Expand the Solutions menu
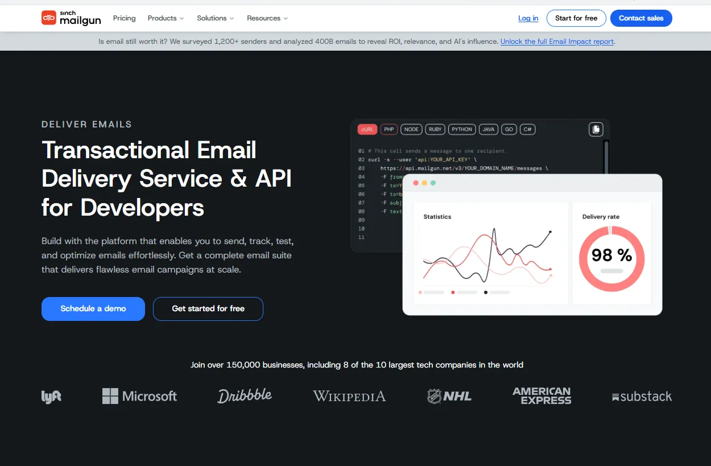This screenshot has height=466, width=711. coord(214,18)
